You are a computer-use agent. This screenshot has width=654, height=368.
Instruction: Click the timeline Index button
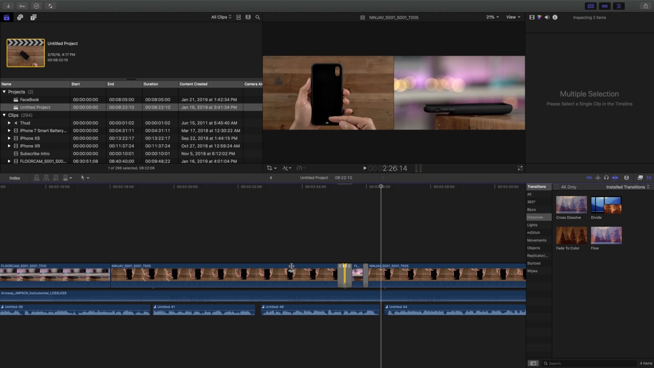[15, 178]
